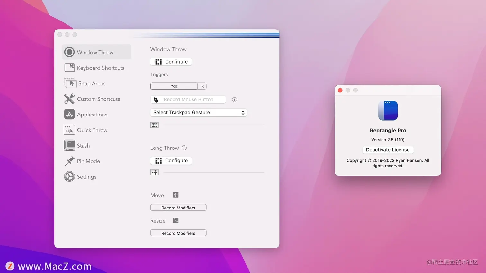Record modifiers for Resize
The height and width of the screenshot is (273, 486).
[178, 233]
